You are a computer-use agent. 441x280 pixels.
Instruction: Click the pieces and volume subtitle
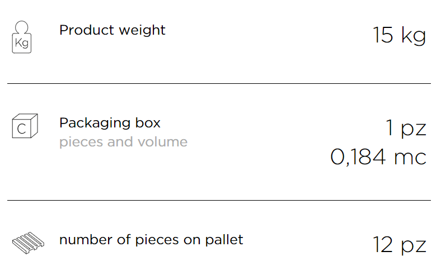tap(123, 142)
